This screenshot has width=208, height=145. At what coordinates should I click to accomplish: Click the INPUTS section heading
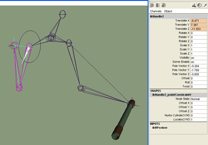point(155,124)
